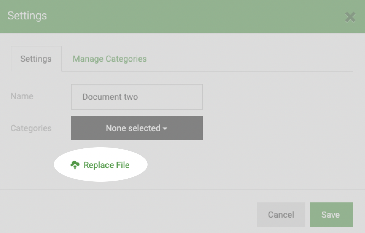Click the Settings dialog title text

click(x=27, y=16)
